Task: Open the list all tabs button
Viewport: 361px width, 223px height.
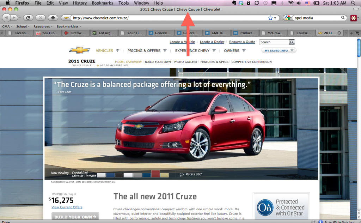Action: (357, 33)
